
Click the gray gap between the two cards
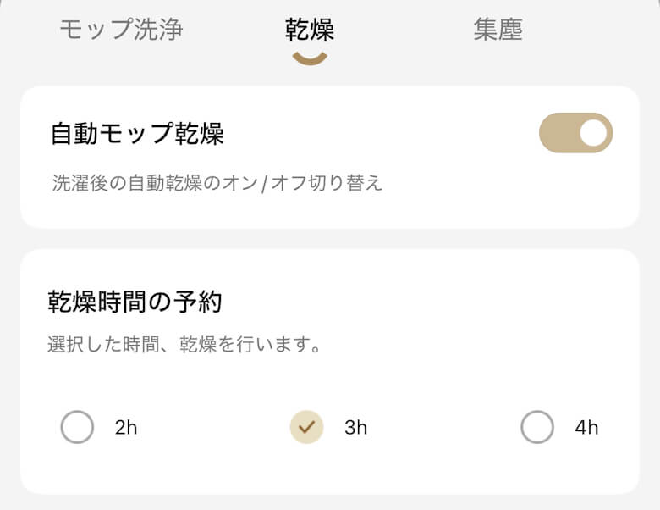pos(330,238)
